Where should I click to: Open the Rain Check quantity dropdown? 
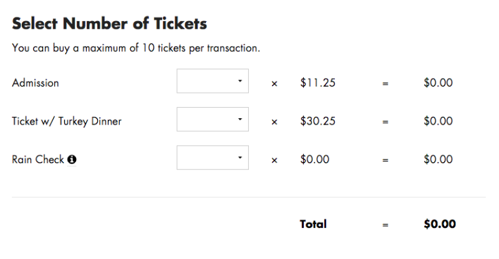pos(213,158)
